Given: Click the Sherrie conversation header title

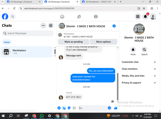Looking at the screenshot, I should point(86,26).
